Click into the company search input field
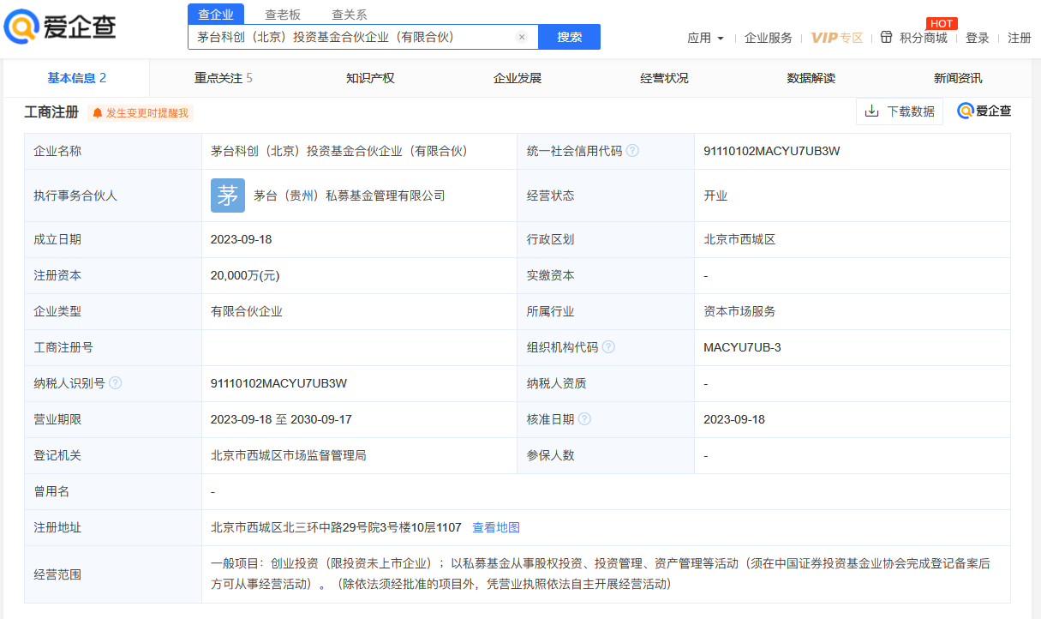Screen dimensions: 1041x619 [351, 37]
